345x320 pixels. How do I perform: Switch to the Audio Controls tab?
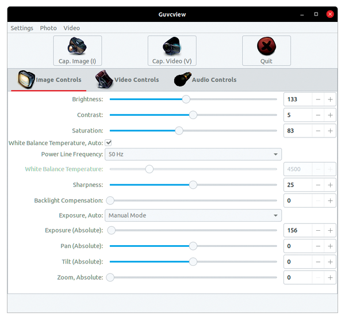(x=205, y=80)
